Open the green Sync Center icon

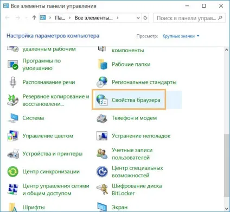click(x=13, y=171)
